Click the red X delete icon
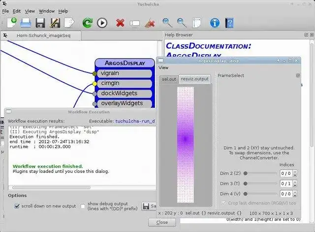 click(x=120, y=23)
